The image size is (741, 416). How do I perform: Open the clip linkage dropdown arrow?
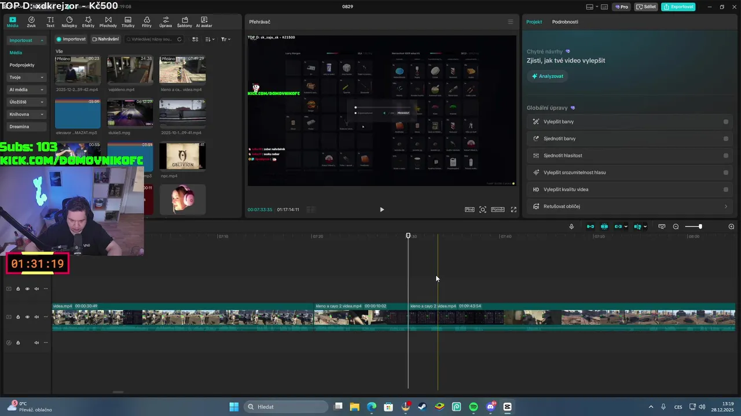coord(626,226)
